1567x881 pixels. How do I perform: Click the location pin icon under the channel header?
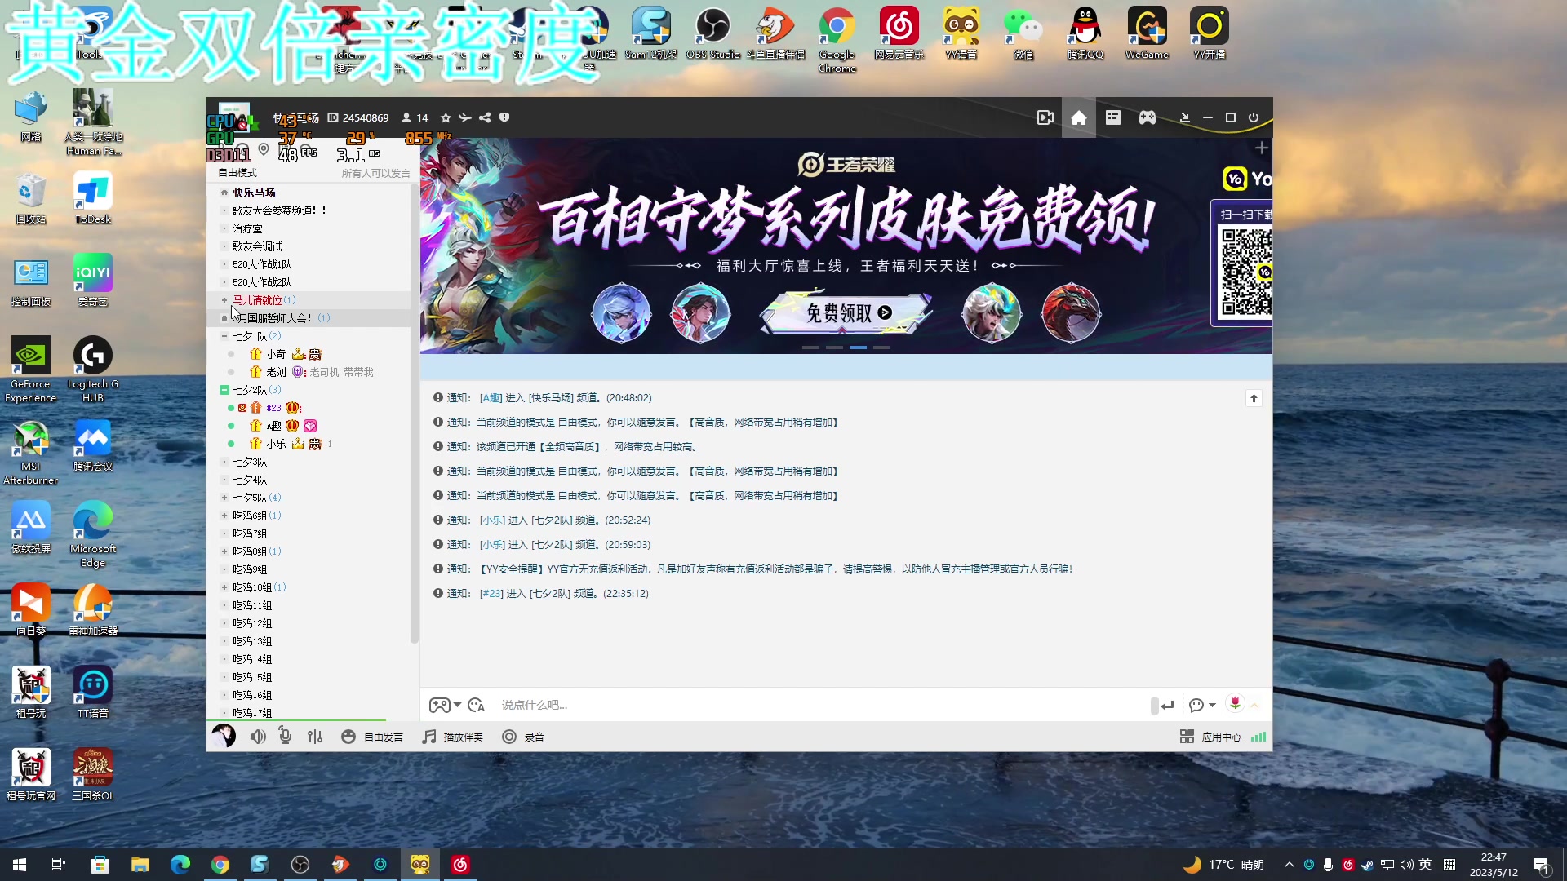pyautogui.click(x=264, y=149)
